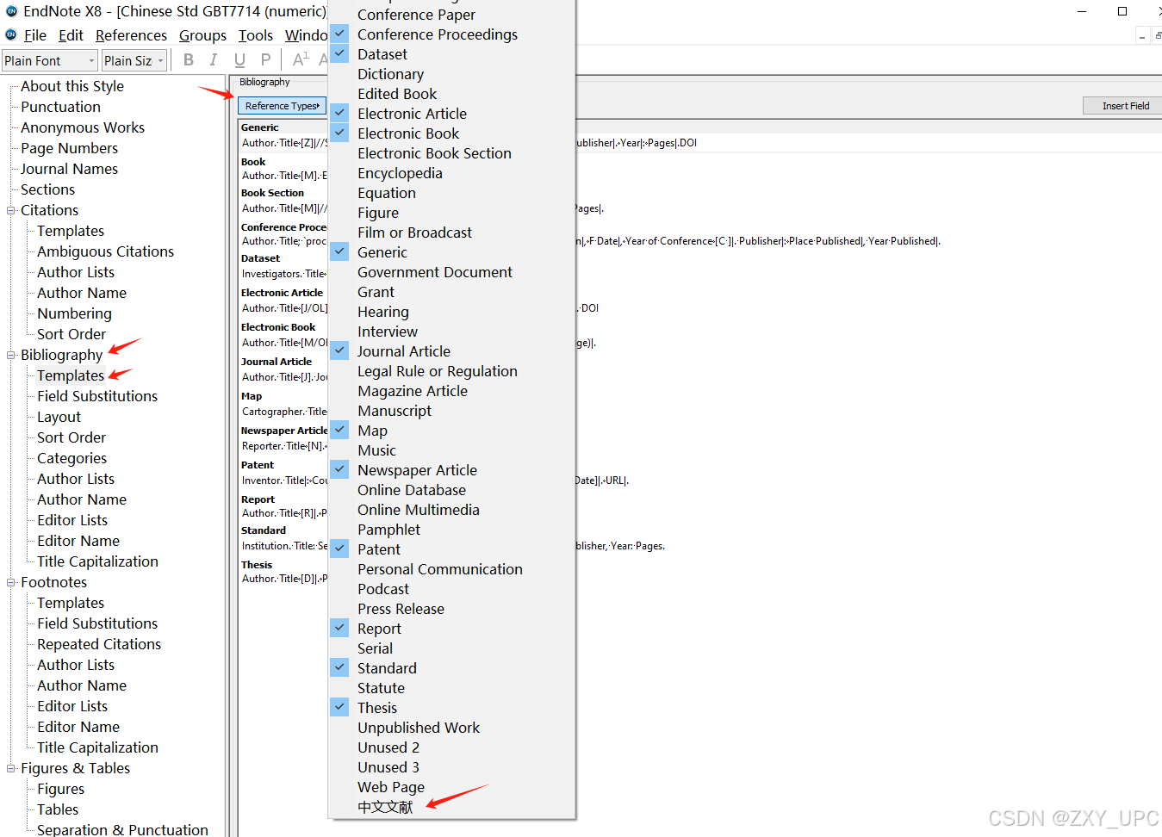
Task: Select Tables under Figures & Tables
Action: click(58, 809)
